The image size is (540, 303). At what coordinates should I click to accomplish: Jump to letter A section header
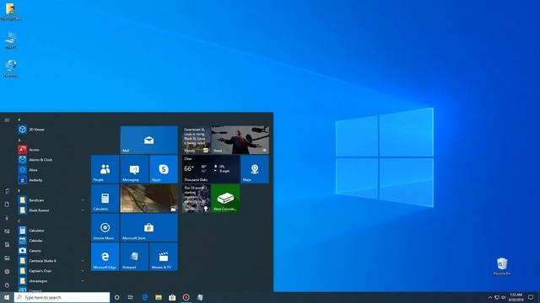coord(19,140)
